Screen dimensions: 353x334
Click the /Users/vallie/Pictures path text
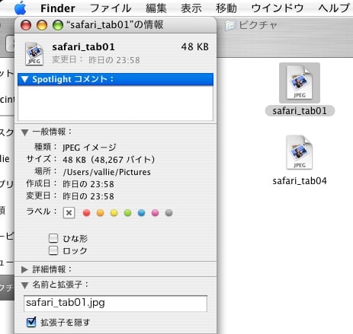click(107, 172)
